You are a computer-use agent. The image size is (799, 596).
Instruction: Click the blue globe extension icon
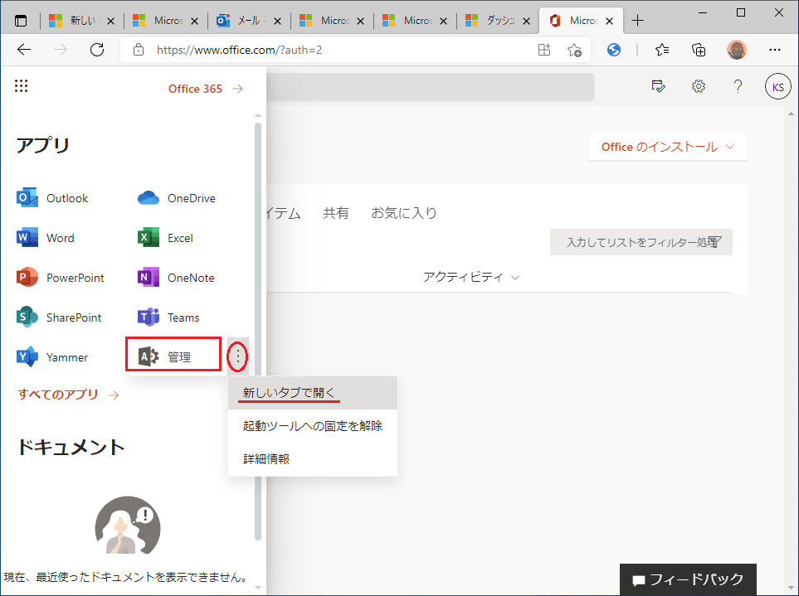(x=614, y=50)
